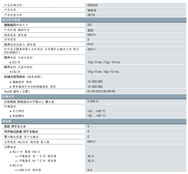Click the -55 ... +80 °C storage temperature
Viewport: 188px width, 174px height.
(x=96, y=116)
